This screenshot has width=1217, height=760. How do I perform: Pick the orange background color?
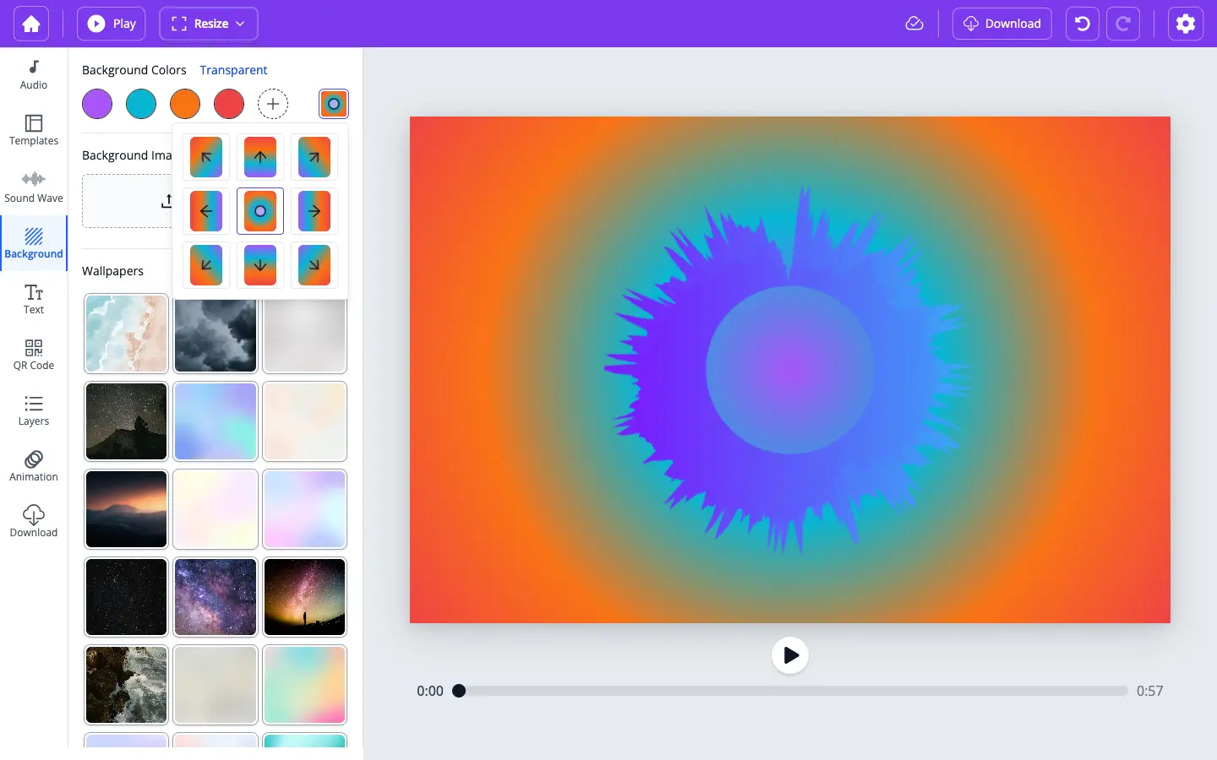(185, 104)
